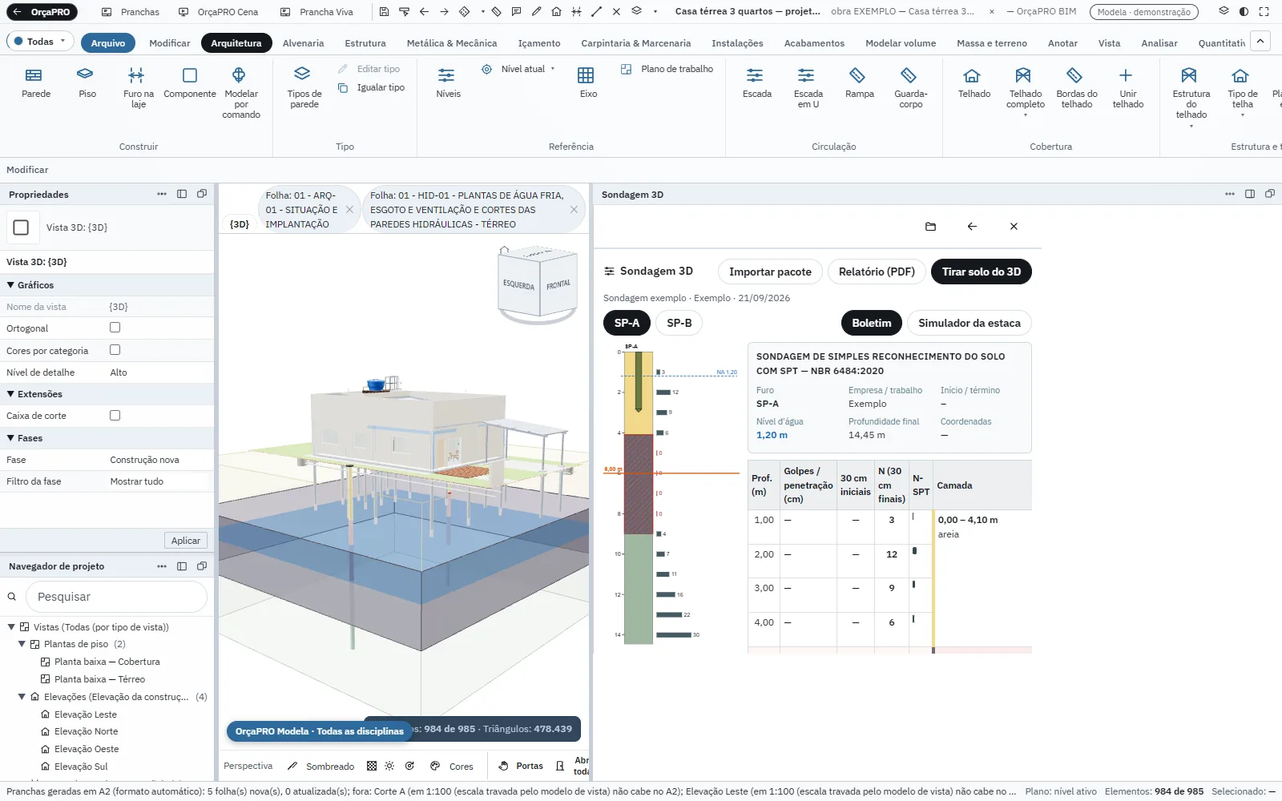This screenshot has width=1282, height=801.
Task: Click the Unir telhado tool
Action: tap(1127, 88)
